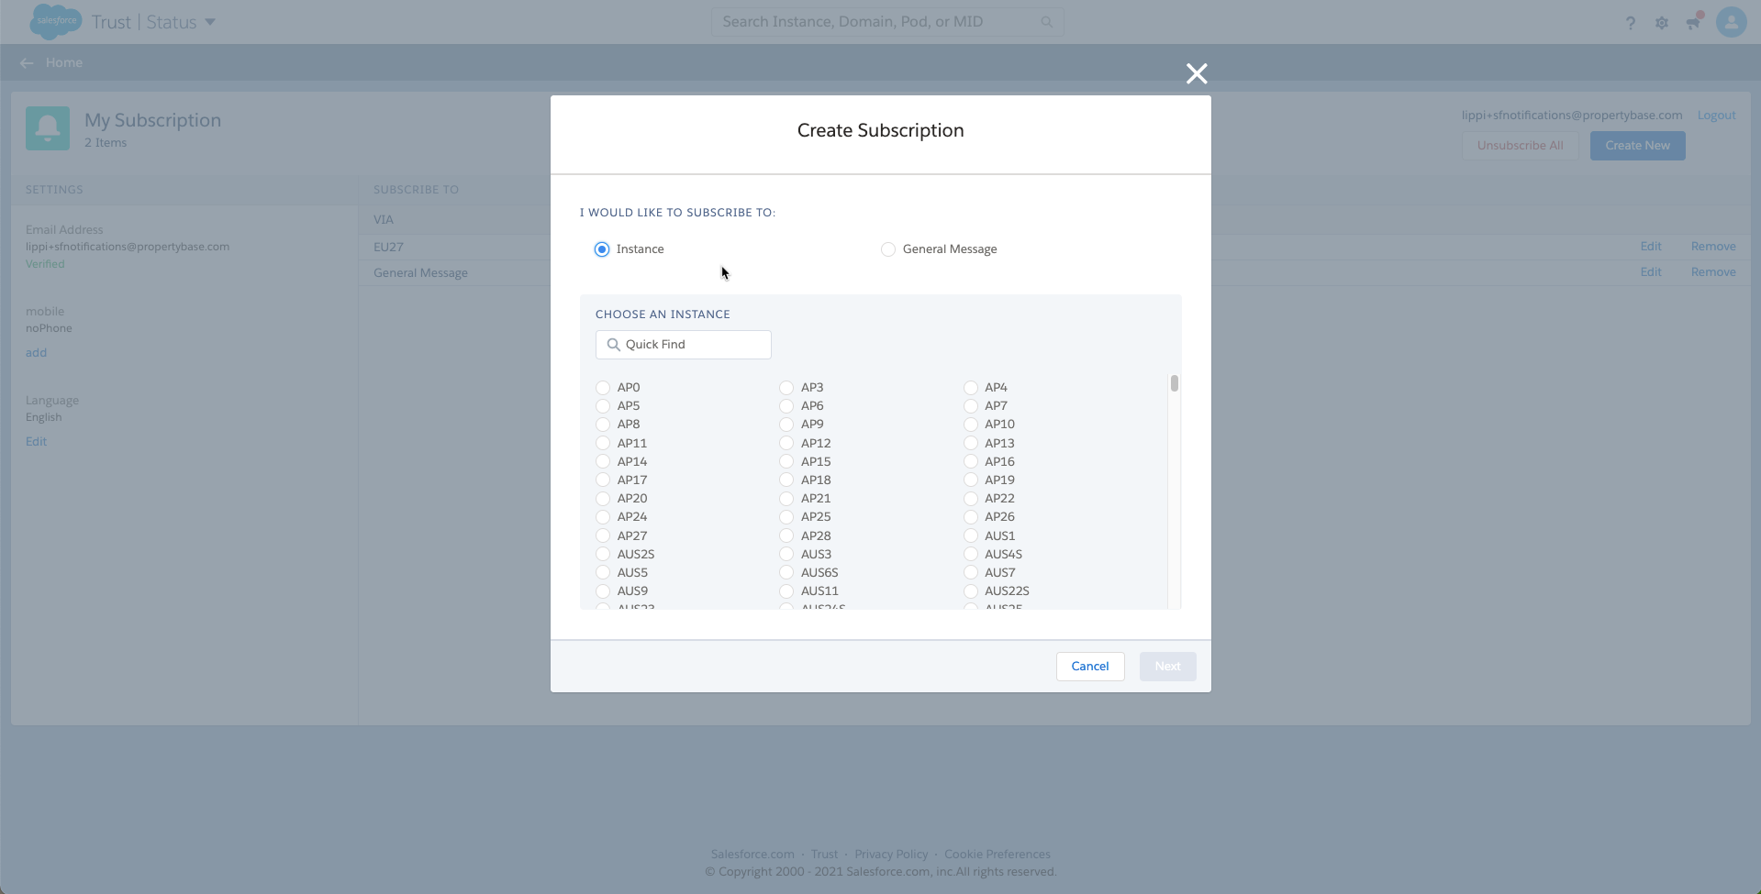Open the Salesforce.com footer link
Viewport: 1761px width, 894px height.
tap(752, 855)
